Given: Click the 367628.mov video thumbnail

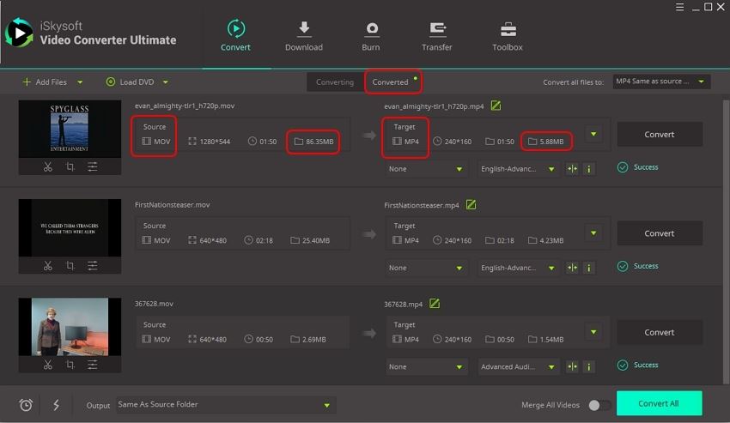Looking at the screenshot, I should (x=70, y=325).
